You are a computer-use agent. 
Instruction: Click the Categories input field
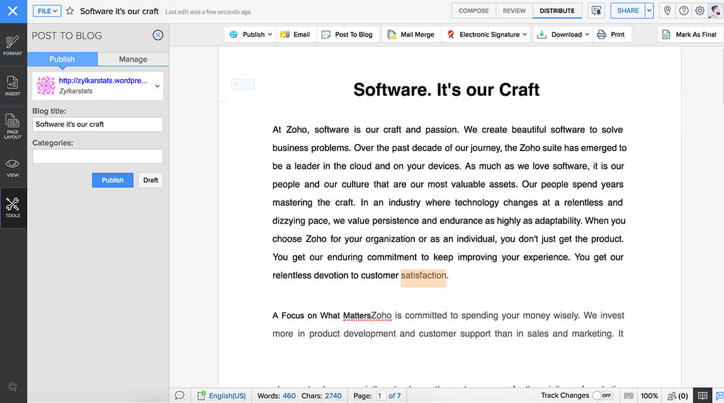point(98,156)
